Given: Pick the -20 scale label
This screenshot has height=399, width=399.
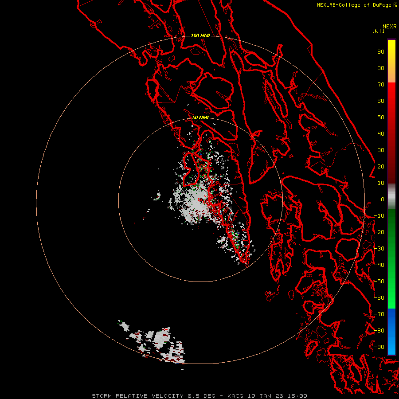Looking at the screenshot, I should pos(379,232).
